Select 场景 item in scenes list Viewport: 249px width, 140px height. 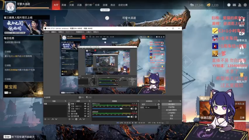coord(55,104)
